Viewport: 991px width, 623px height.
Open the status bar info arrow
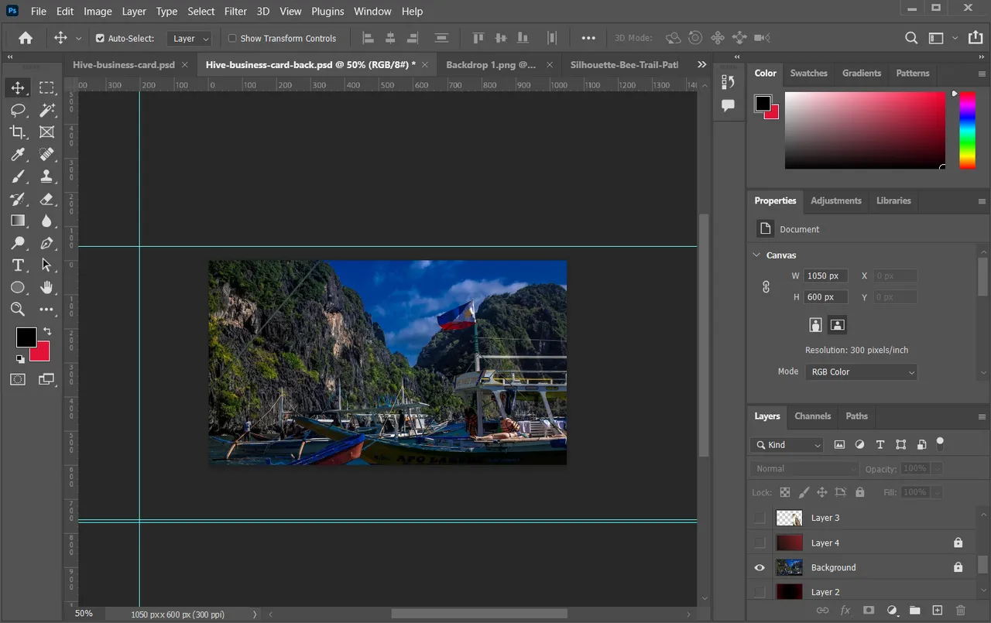pyautogui.click(x=255, y=614)
